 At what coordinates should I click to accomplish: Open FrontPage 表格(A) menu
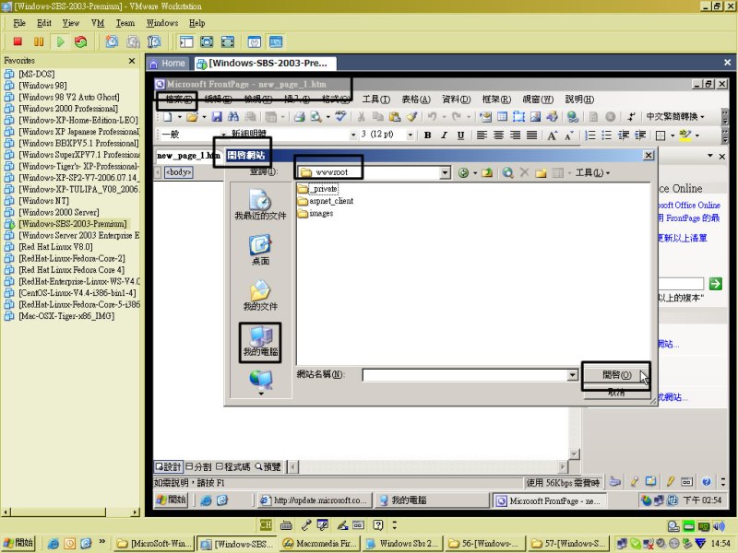pyautogui.click(x=416, y=100)
